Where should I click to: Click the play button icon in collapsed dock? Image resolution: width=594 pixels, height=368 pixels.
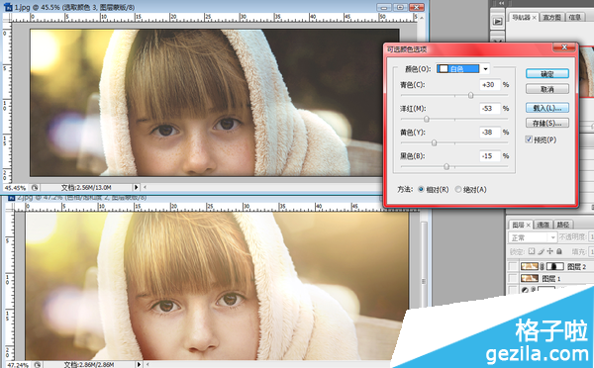coord(497,22)
